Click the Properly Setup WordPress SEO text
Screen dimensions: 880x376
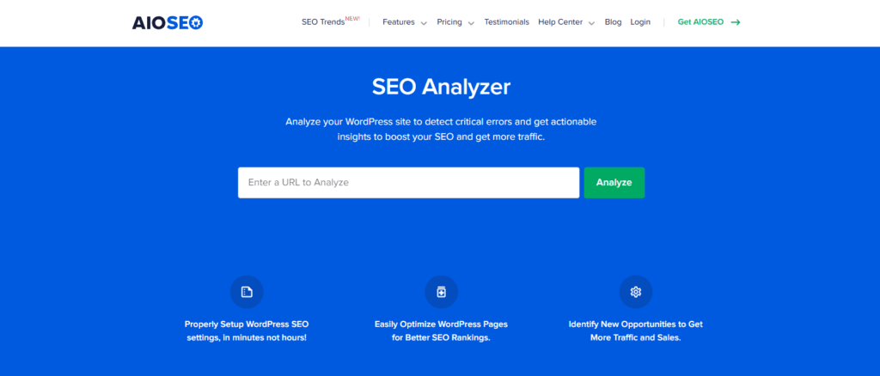[x=247, y=331]
